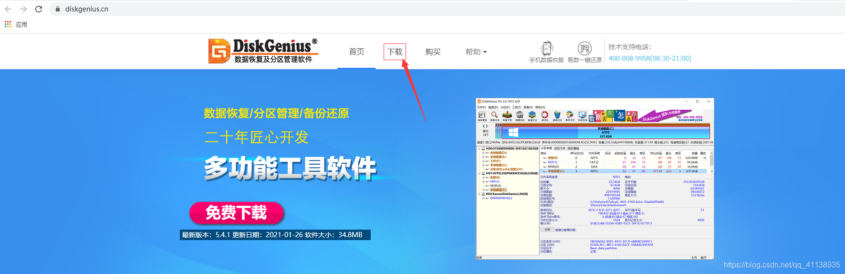
Task: Open the 易数一键还原 icon link
Action: (584, 52)
